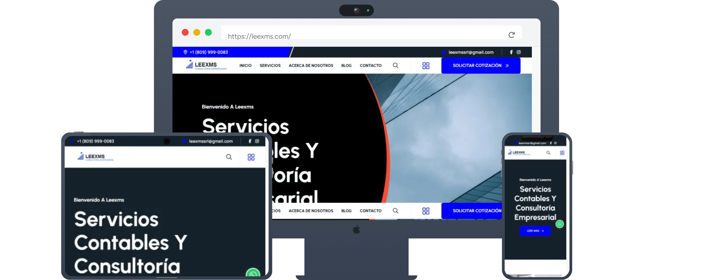Click the search icon in the desktop navigation
713x280 pixels.
pos(396,66)
